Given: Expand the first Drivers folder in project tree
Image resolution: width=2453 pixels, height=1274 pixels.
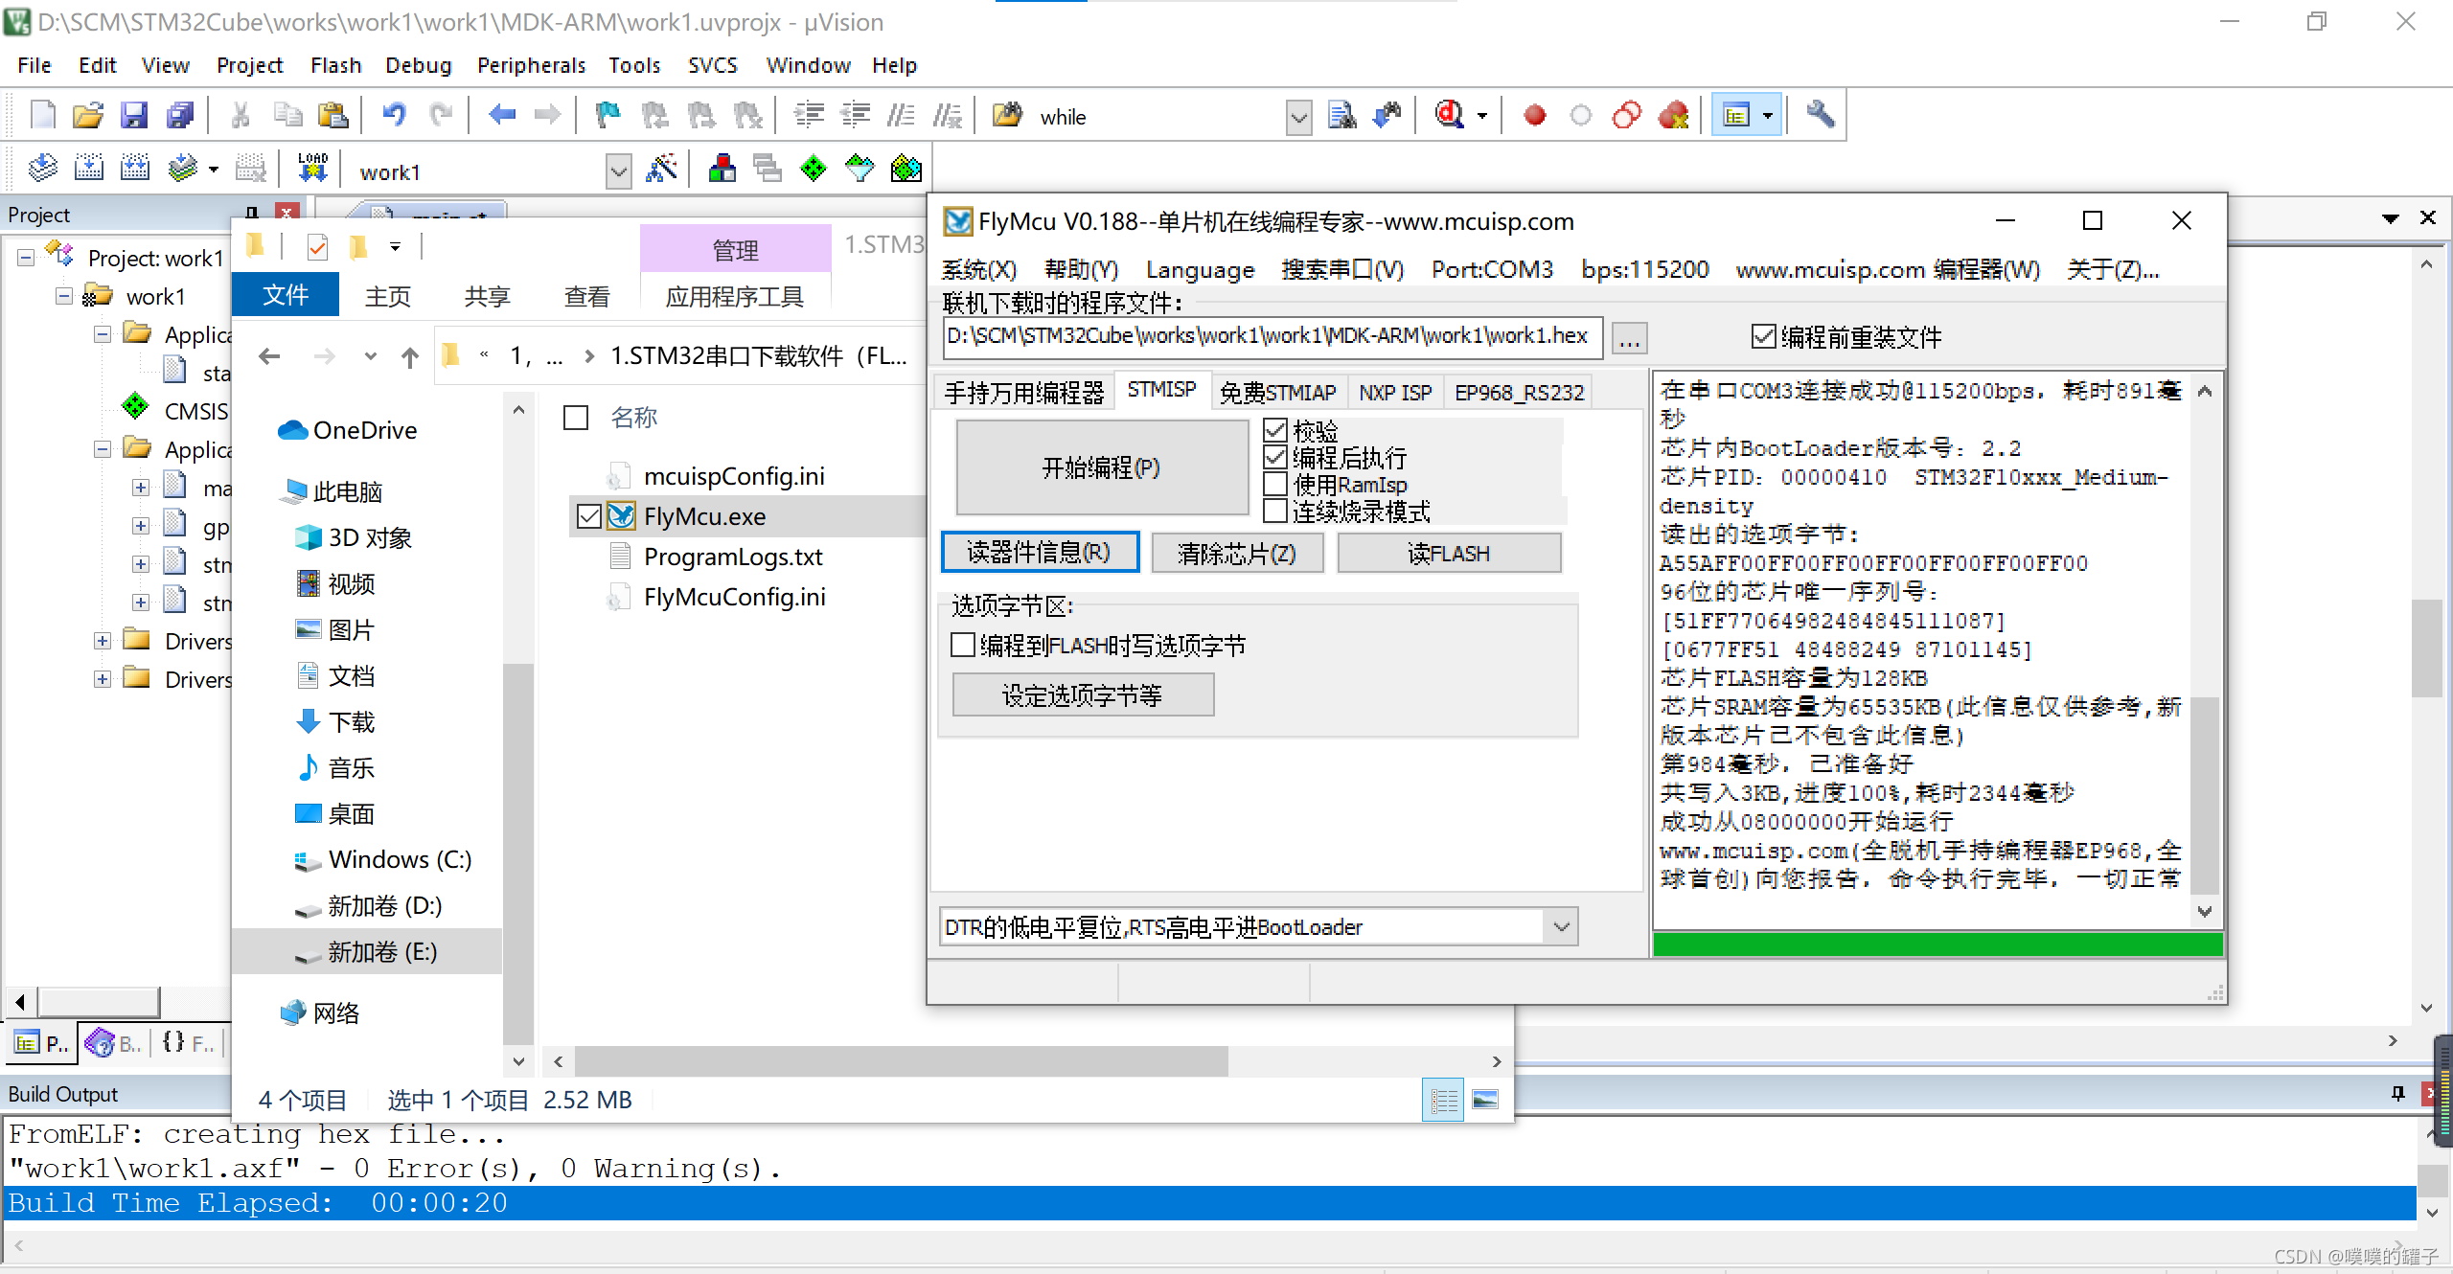Looking at the screenshot, I should tap(103, 641).
